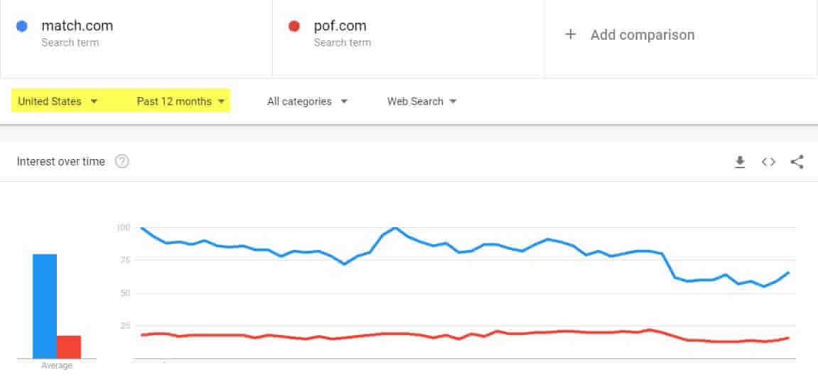Edit the match.com search term
This screenshot has height=384, width=818.
pyautogui.click(x=77, y=26)
